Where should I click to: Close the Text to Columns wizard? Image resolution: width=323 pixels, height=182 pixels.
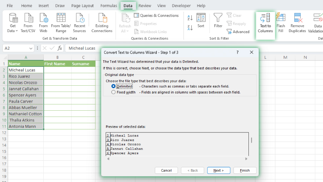pos(251,53)
